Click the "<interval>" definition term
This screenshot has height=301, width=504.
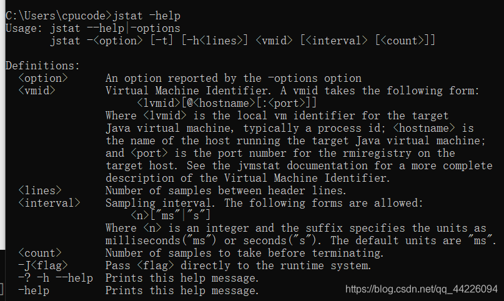(x=49, y=203)
